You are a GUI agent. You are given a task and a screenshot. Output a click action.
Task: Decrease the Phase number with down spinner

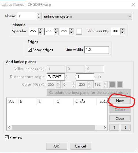coord(39,18)
